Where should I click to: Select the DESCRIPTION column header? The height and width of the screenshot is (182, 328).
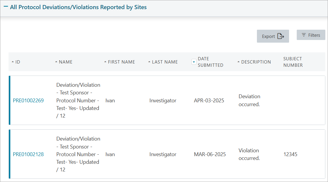pyautogui.click(x=256, y=62)
